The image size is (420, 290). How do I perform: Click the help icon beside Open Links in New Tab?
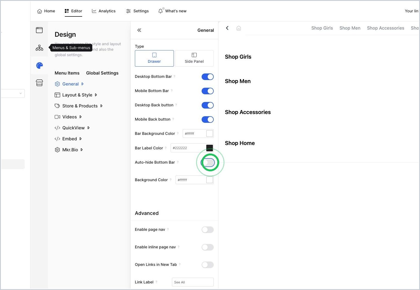click(180, 265)
